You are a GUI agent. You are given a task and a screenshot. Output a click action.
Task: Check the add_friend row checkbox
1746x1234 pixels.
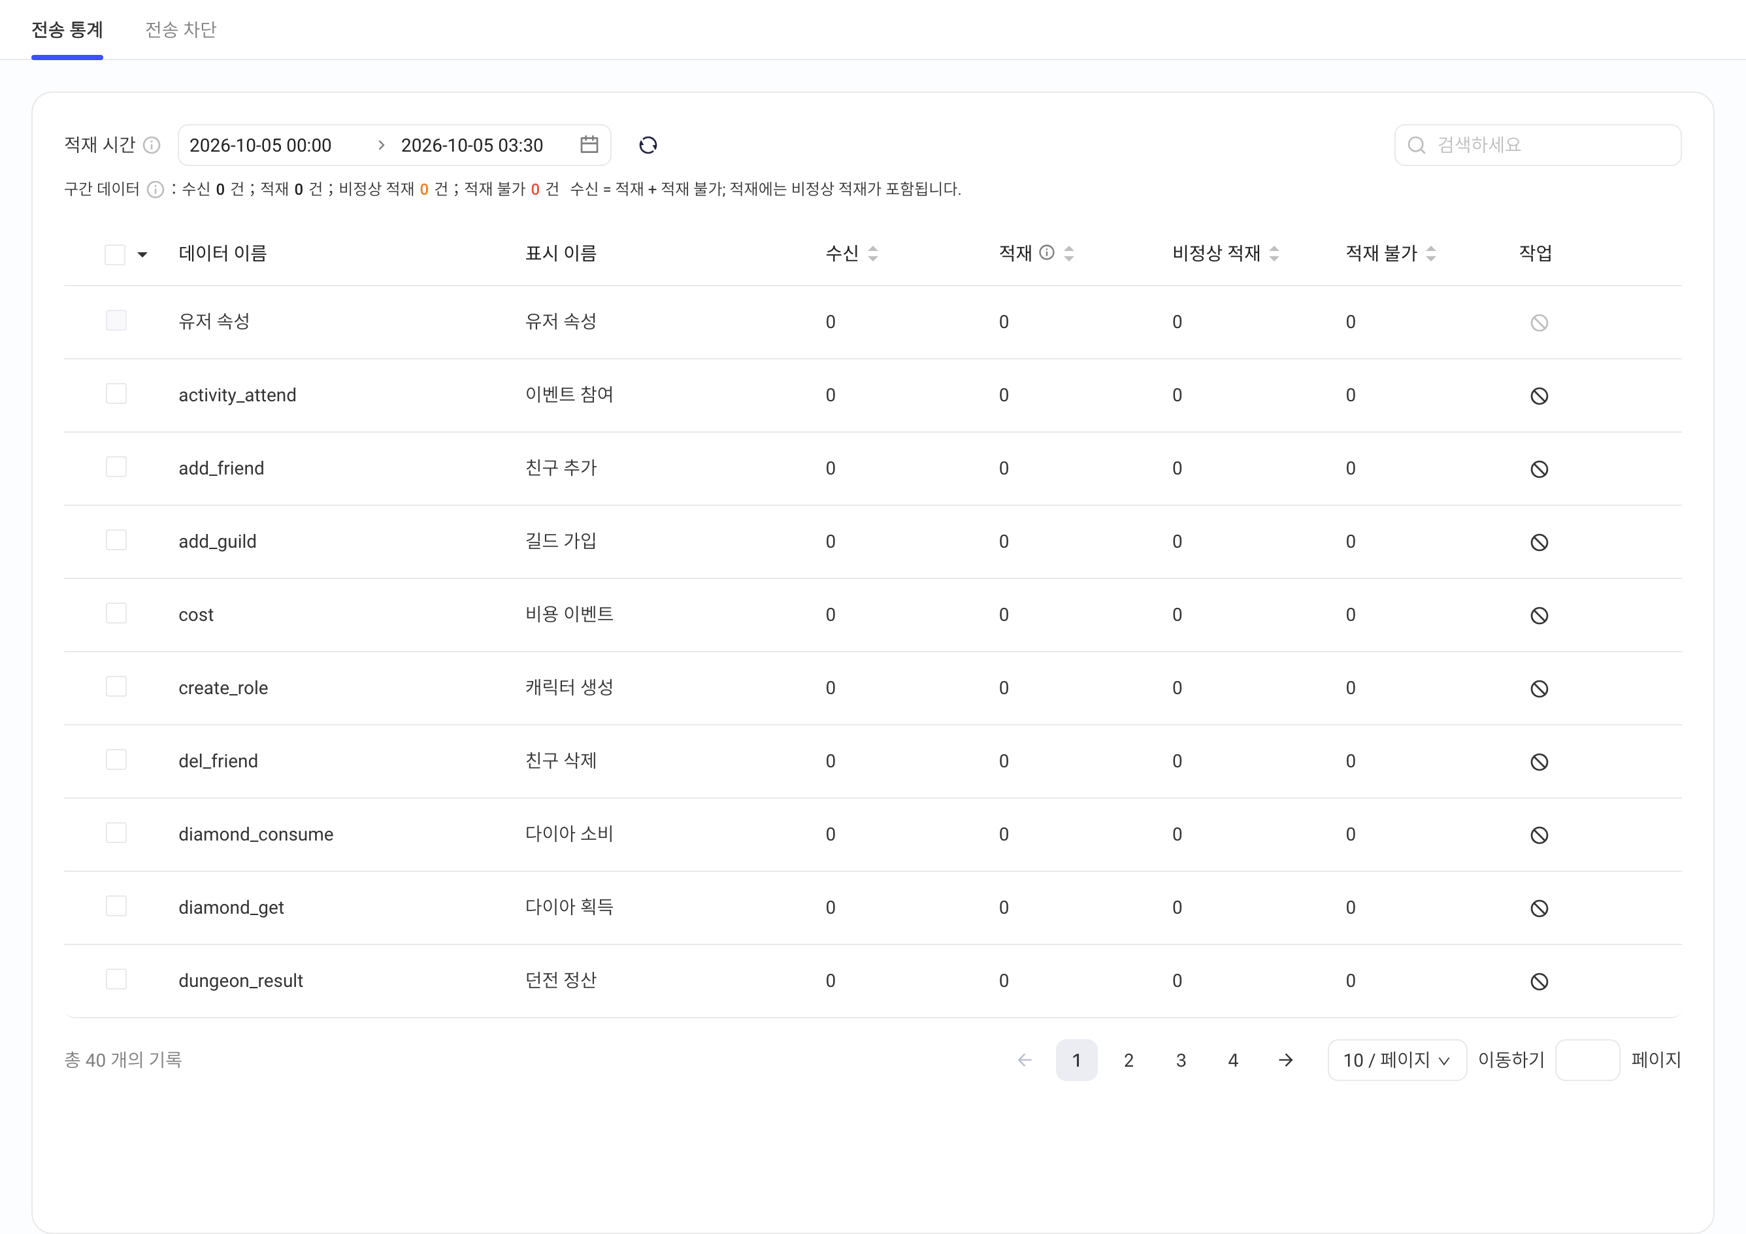point(116,467)
